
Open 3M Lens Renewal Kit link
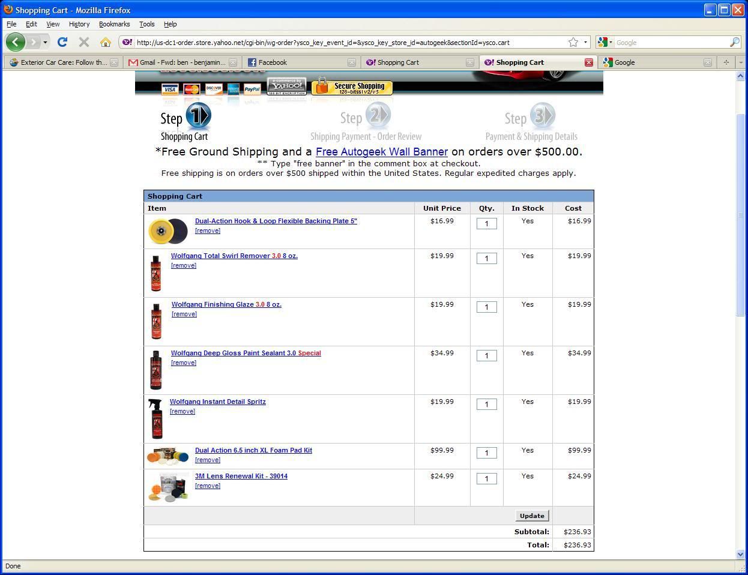point(241,476)
